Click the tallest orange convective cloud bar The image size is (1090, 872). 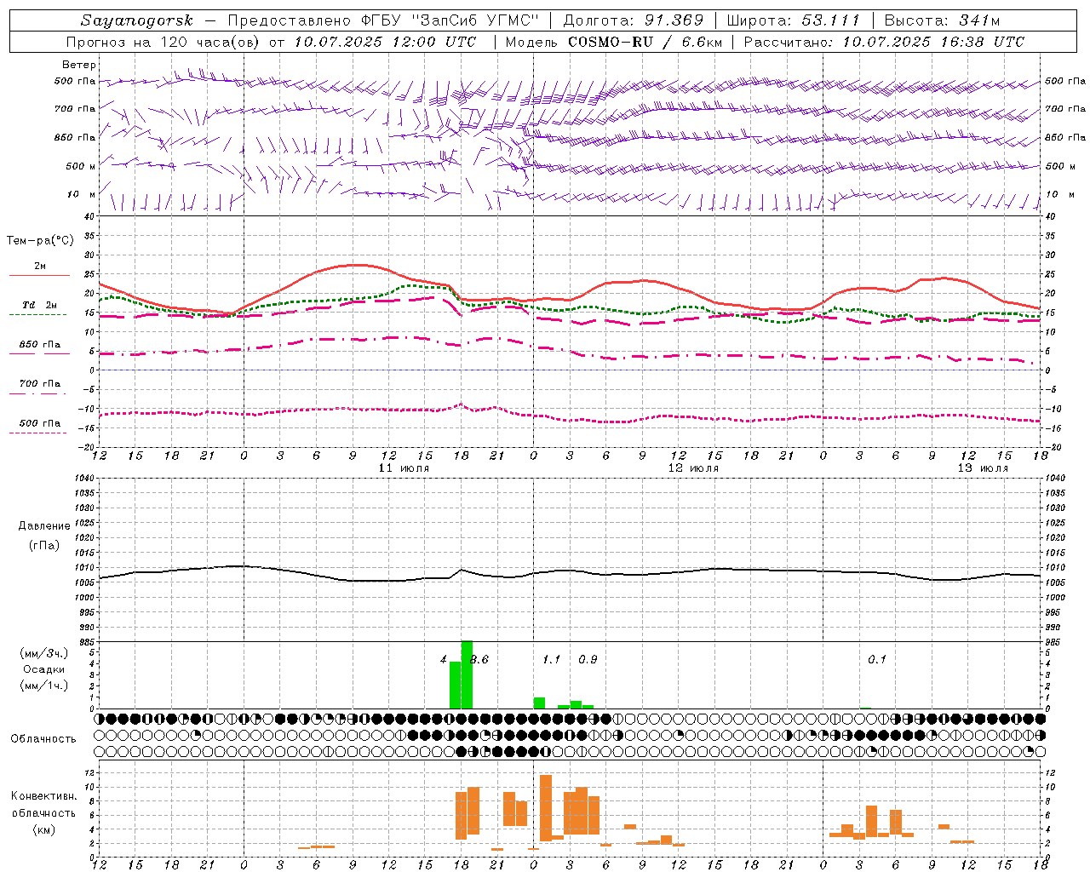[546, 807]
